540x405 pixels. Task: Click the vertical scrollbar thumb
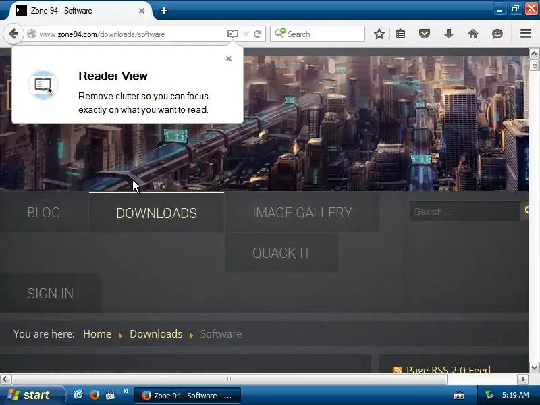point(534,65)
